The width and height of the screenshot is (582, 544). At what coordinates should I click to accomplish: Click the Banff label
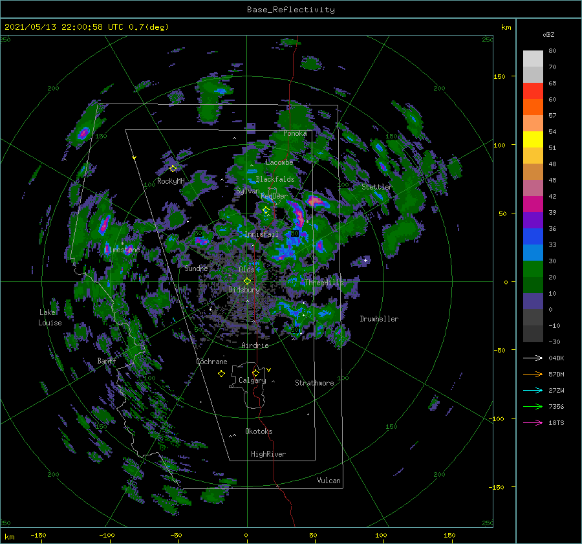(x=107, y=360)
